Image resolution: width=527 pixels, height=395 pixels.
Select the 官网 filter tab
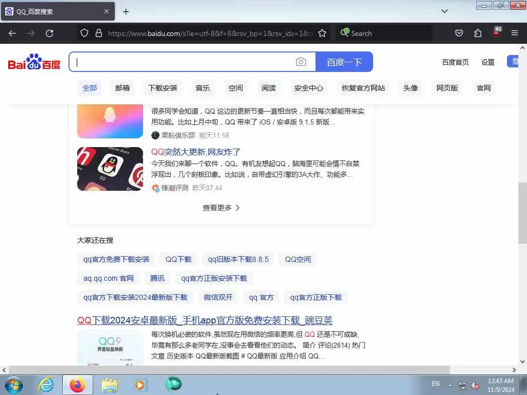[x=484, y=88]
